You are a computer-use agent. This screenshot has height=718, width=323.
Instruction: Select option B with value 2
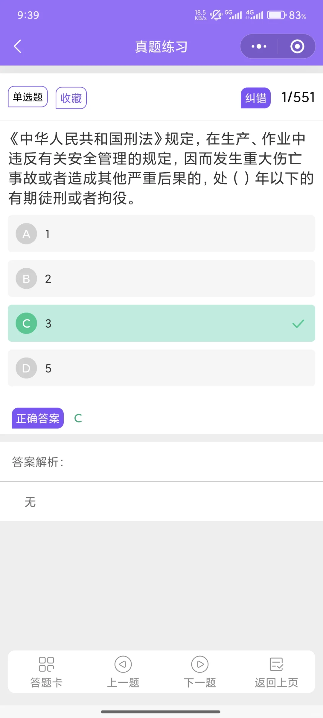161,279
